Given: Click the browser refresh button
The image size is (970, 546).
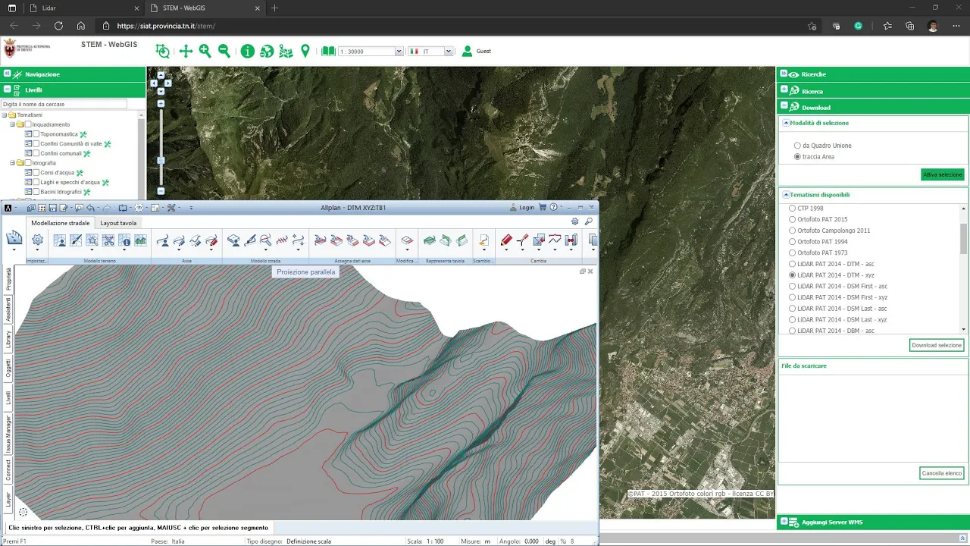Looking at the screenshot, I should [x=58, y=25].
